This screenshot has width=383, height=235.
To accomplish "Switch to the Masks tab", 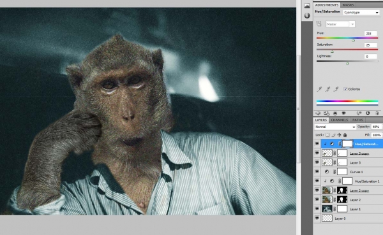I will (x=348, y=5).
